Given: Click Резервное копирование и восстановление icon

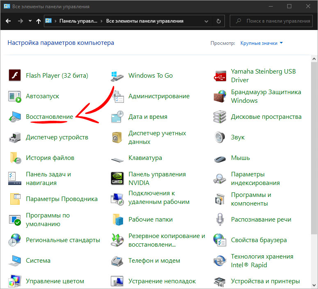Looking at the screenshot, I should [117, 240].
